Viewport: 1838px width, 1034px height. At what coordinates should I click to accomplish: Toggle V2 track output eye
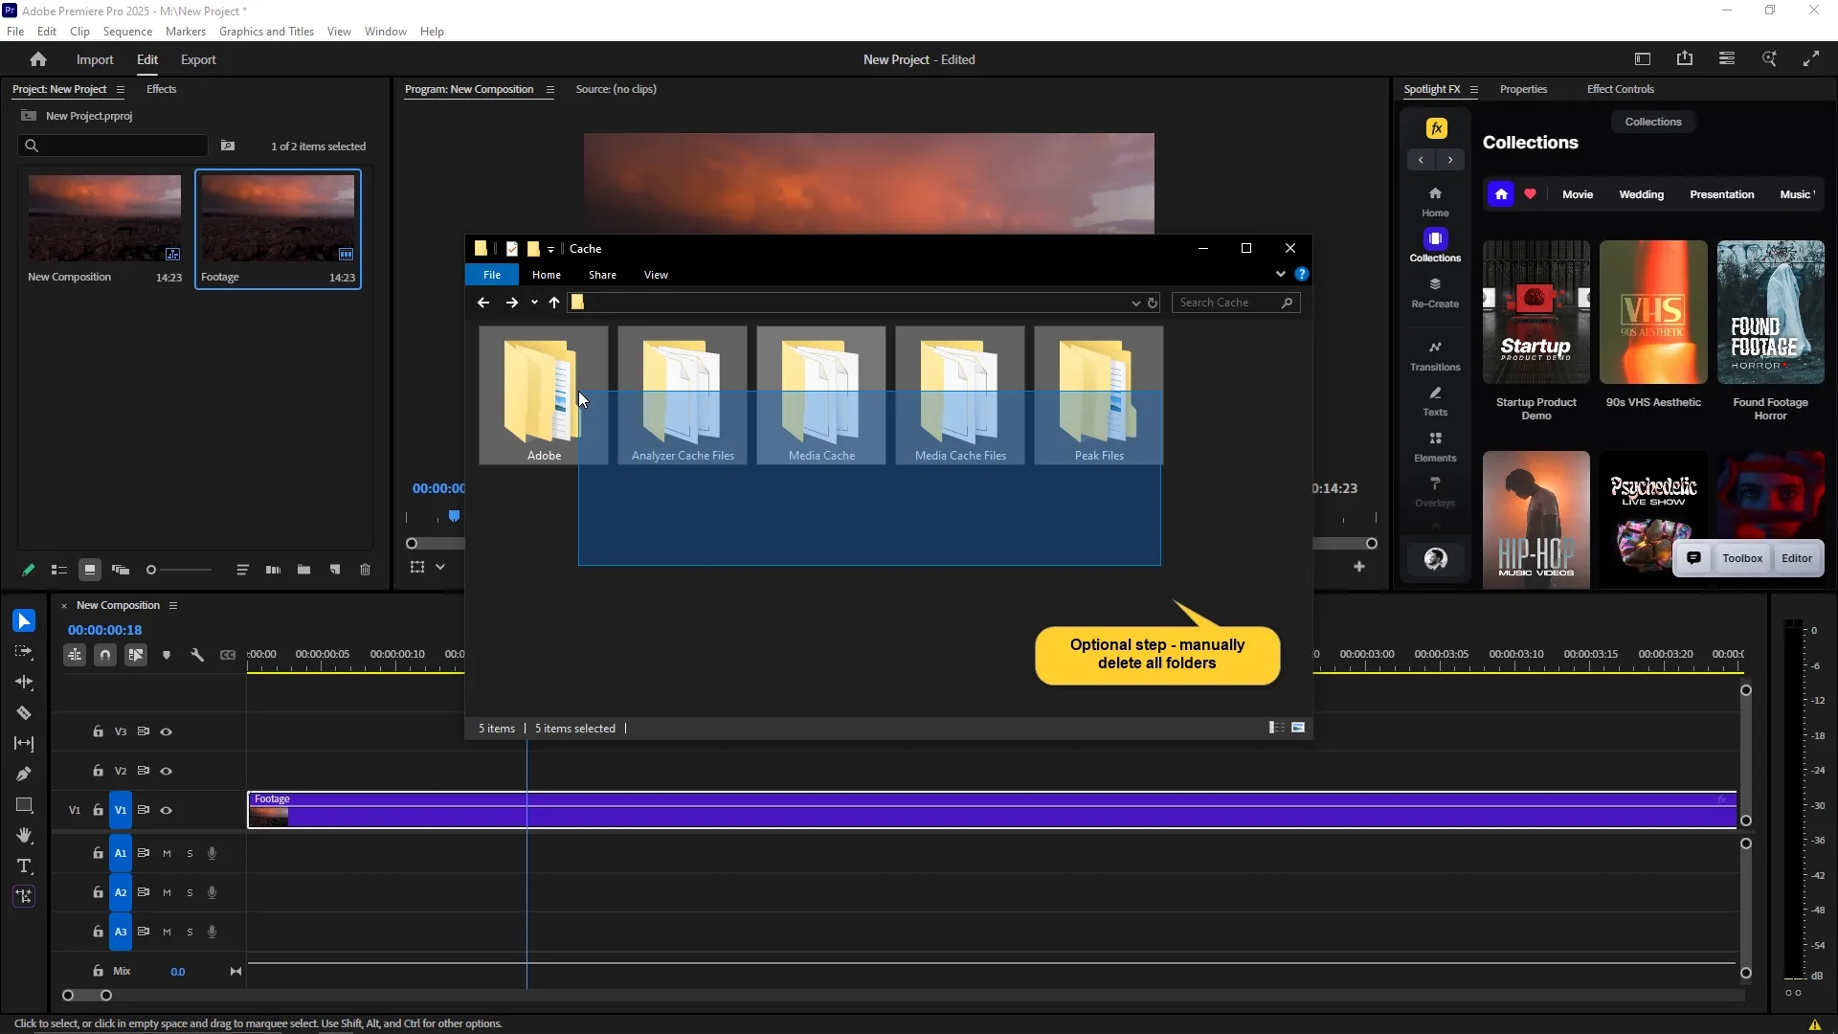pyautogui.click(x=166, y=771)
